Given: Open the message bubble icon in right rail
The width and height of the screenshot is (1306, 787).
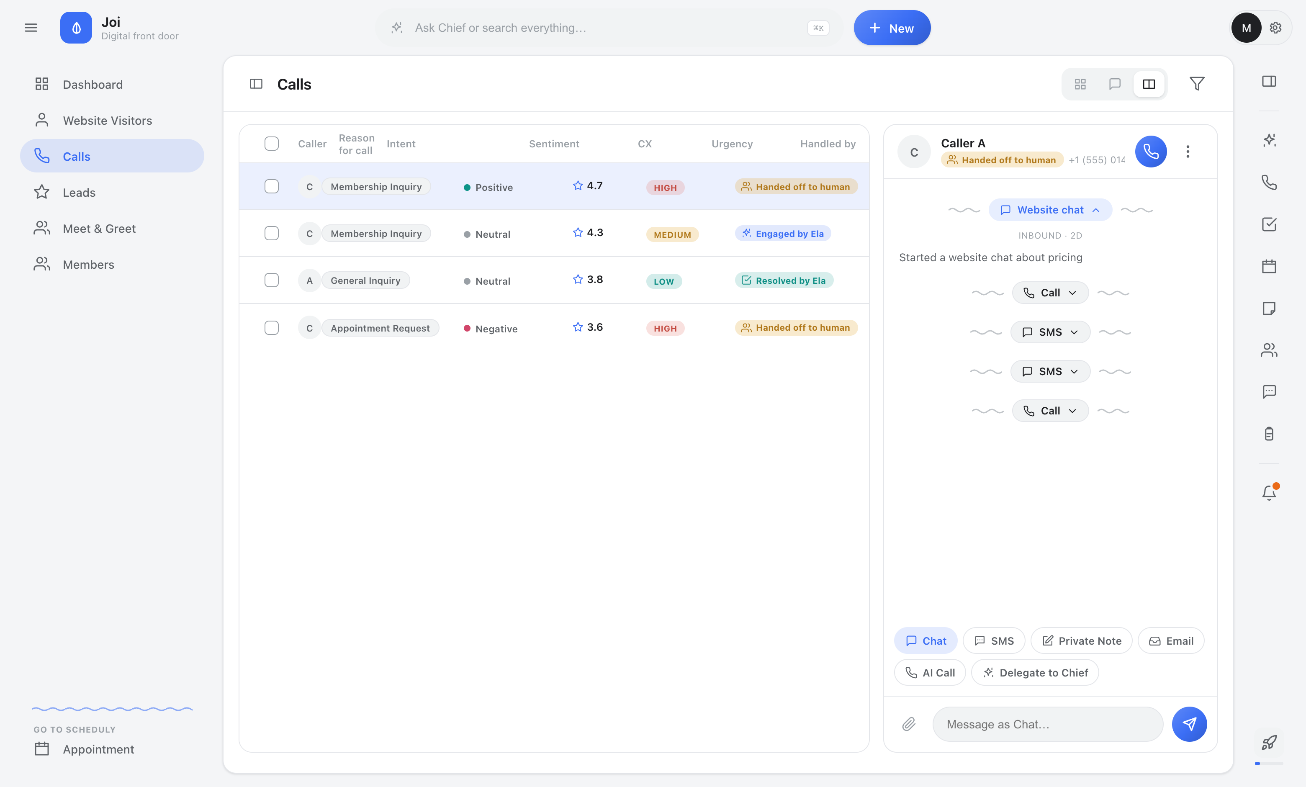Looking at the screenshot, I should (1269, 392).
